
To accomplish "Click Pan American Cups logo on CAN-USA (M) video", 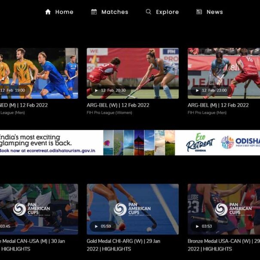I will click(x=31, y=209).
